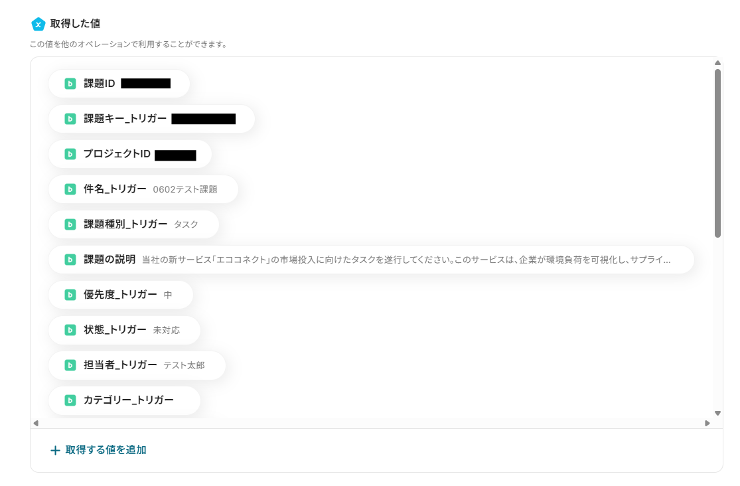740x486 pixels.
Task: Click the plus icon for adding value
Action: point(55,451)
